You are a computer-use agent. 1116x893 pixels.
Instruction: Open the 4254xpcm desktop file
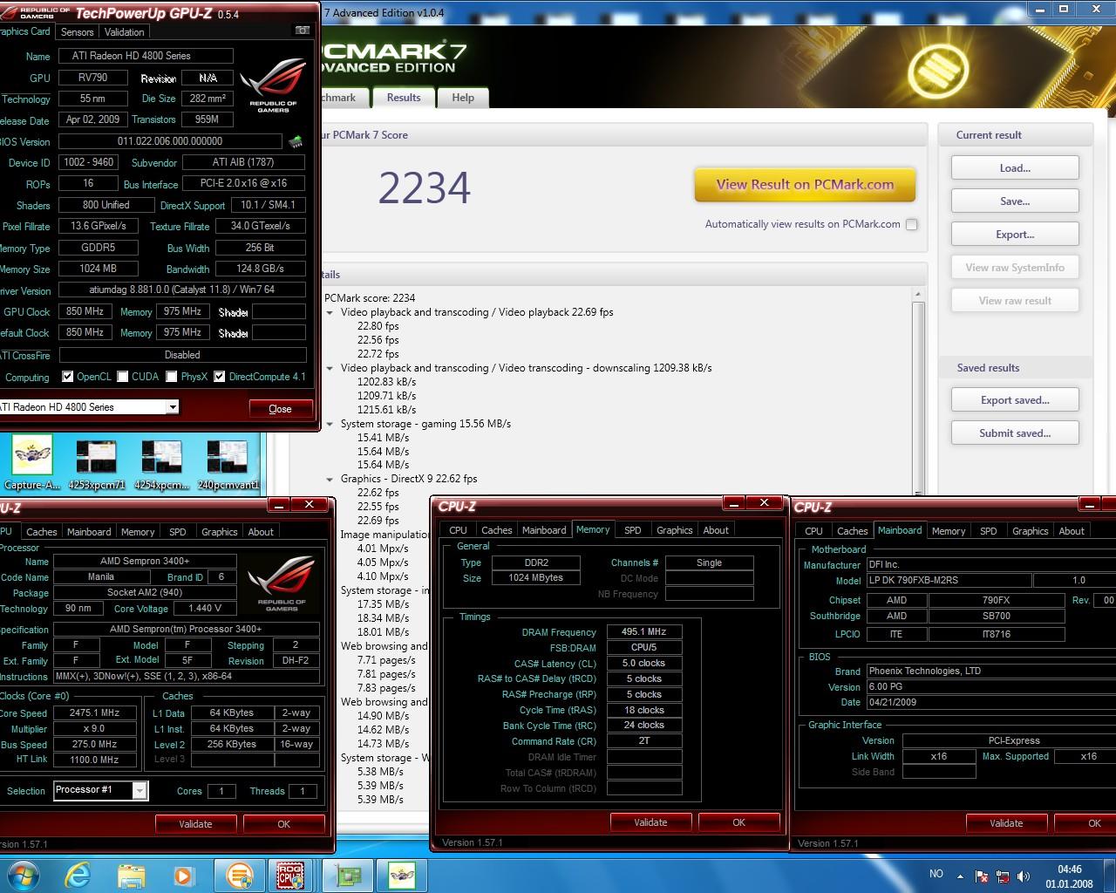[161, 465]
